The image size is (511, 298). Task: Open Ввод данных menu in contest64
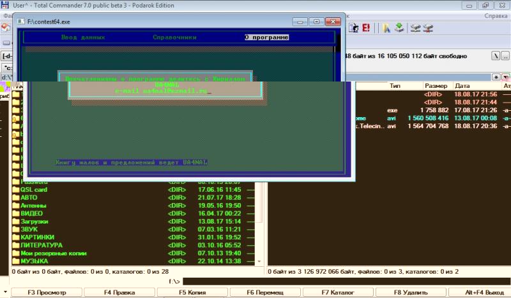[x=83, y=38]
